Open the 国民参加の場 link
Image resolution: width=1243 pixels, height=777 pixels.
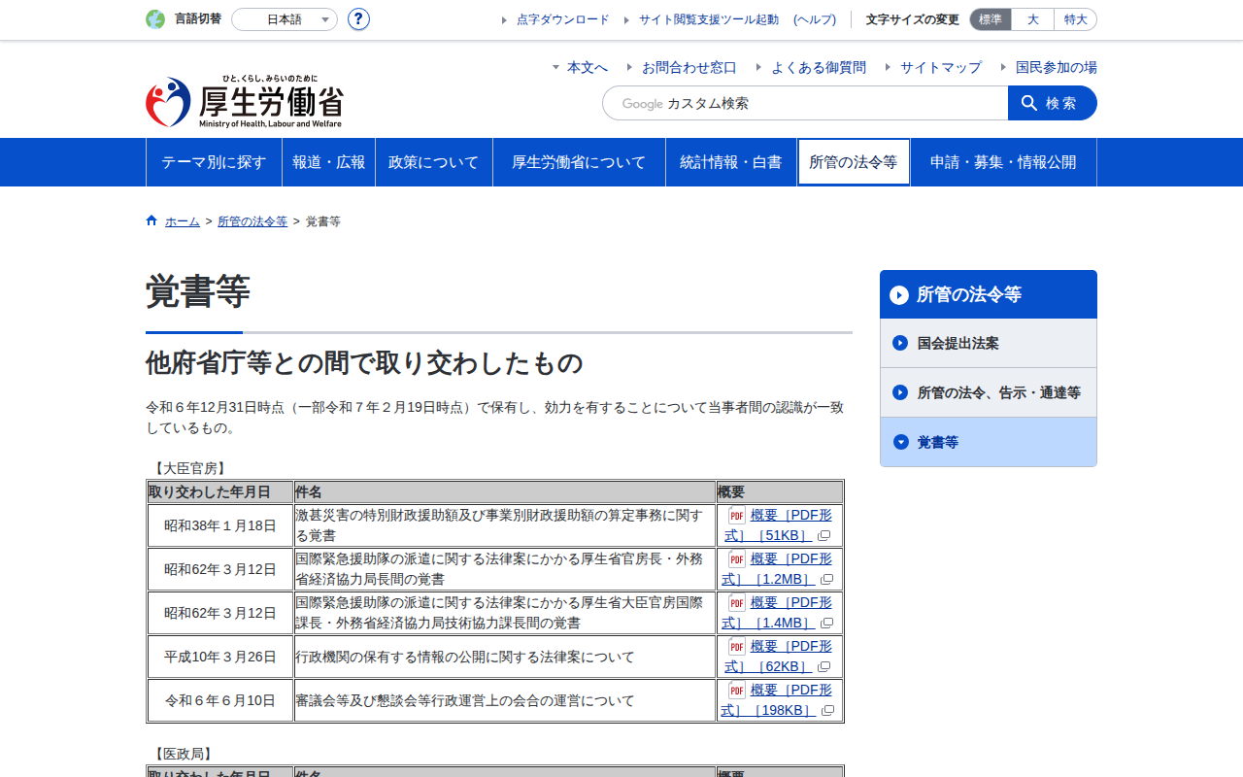pyautogui.click(x=1057, y=67)
